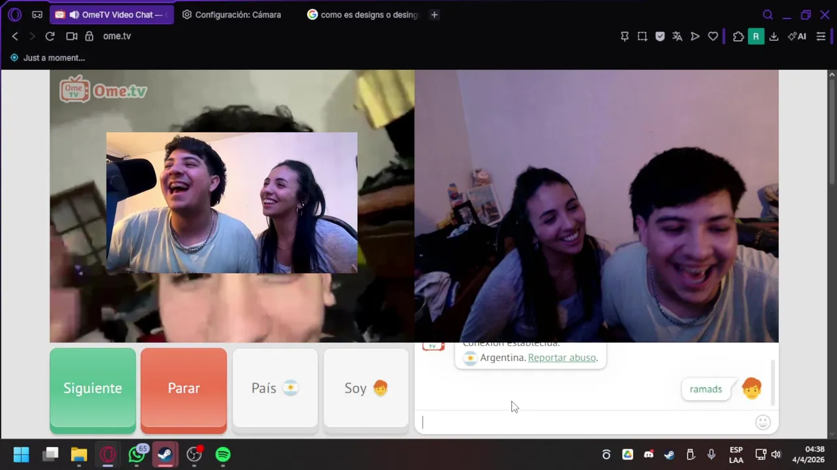Open the Aria AI assistant
The image size is (837, 470).
(797, 37)
